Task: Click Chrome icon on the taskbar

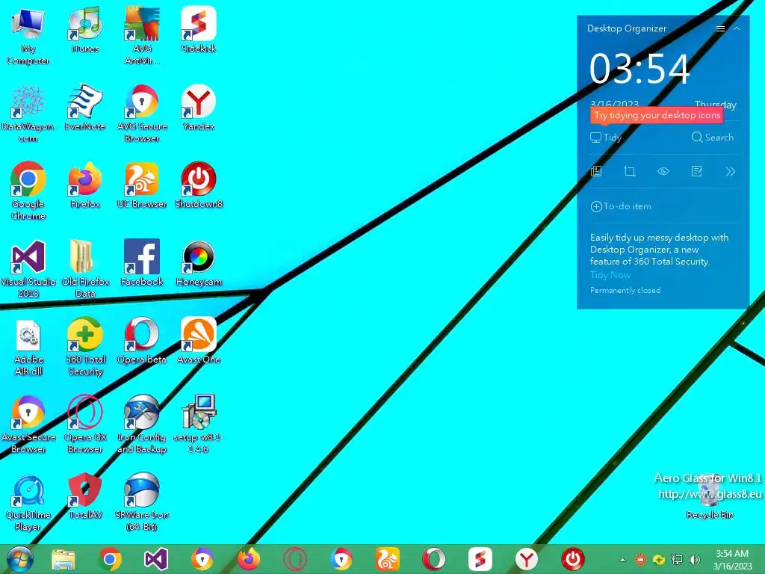Action: click(x=110, y=559)
